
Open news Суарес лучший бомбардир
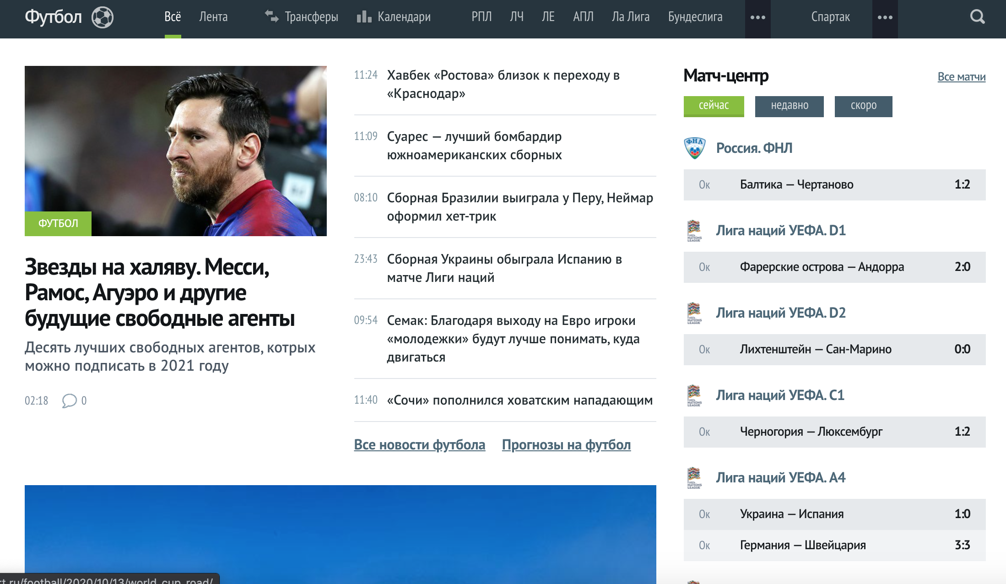(474, 146)
